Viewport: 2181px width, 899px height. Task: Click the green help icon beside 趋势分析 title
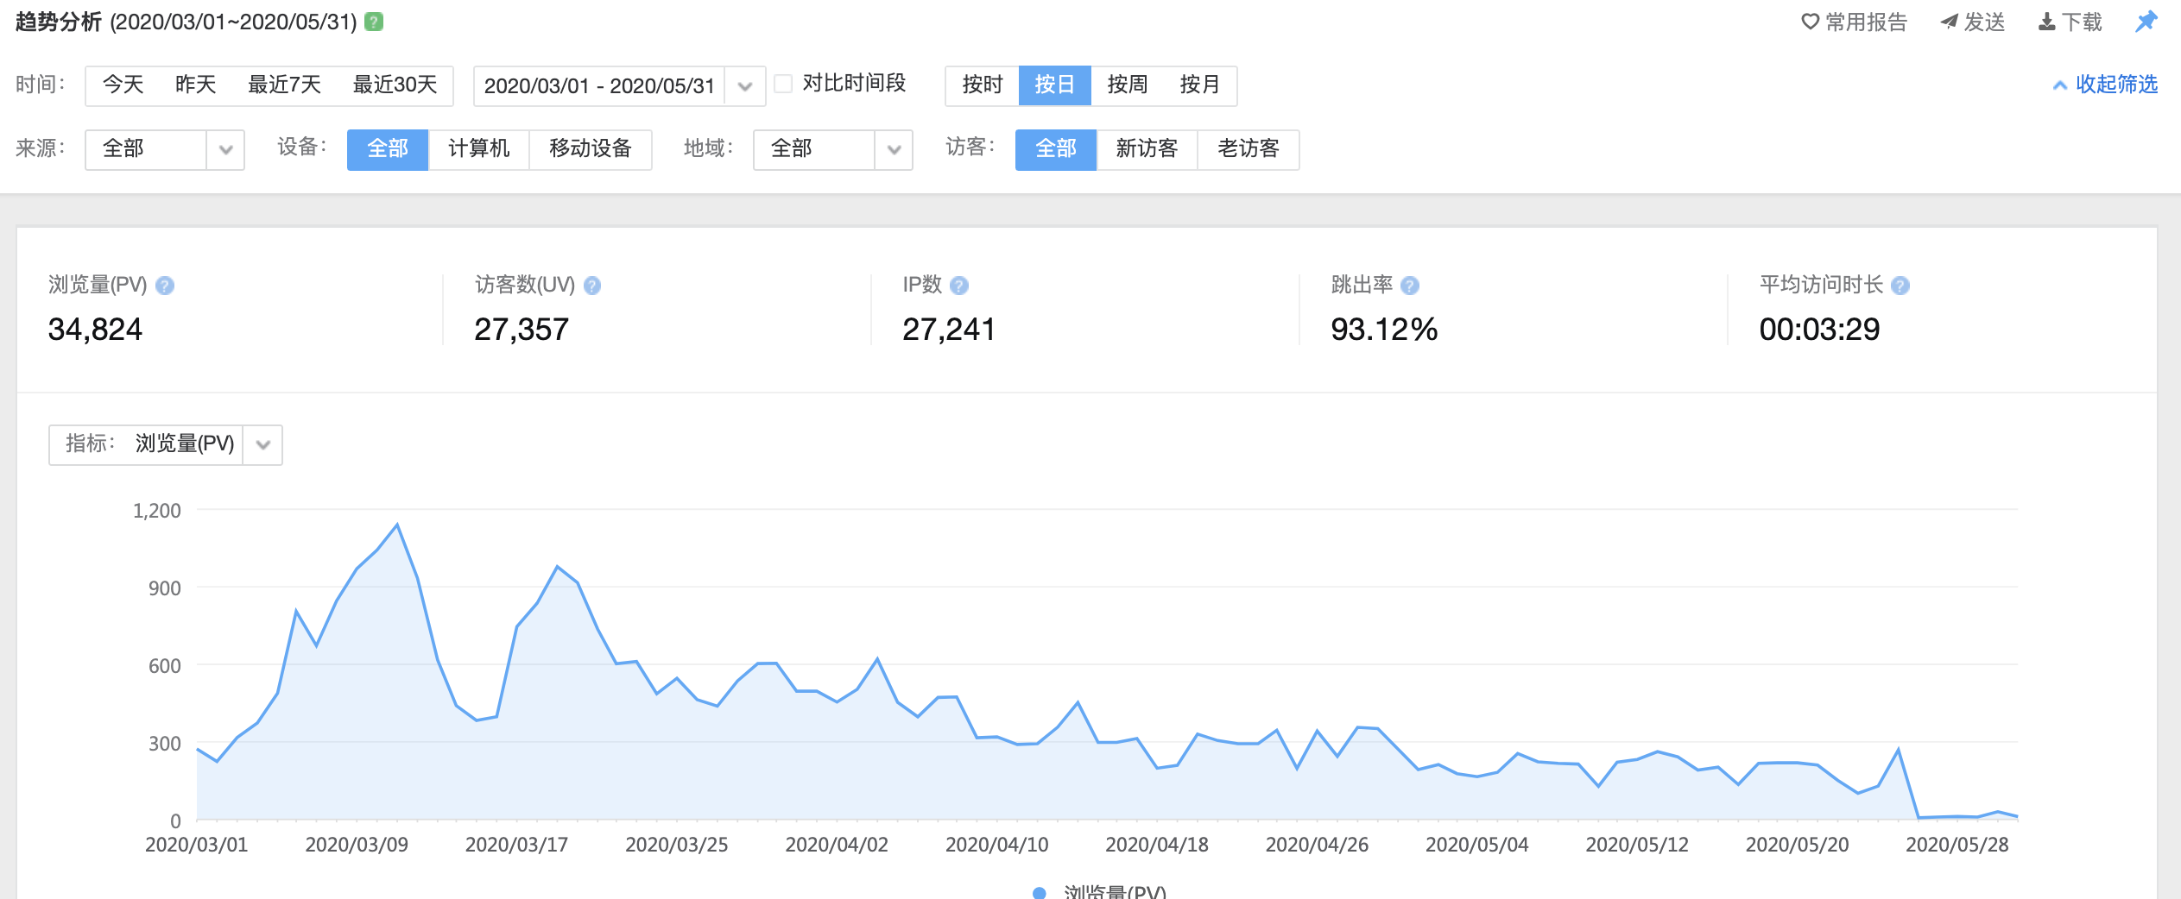tap(372, 22)
